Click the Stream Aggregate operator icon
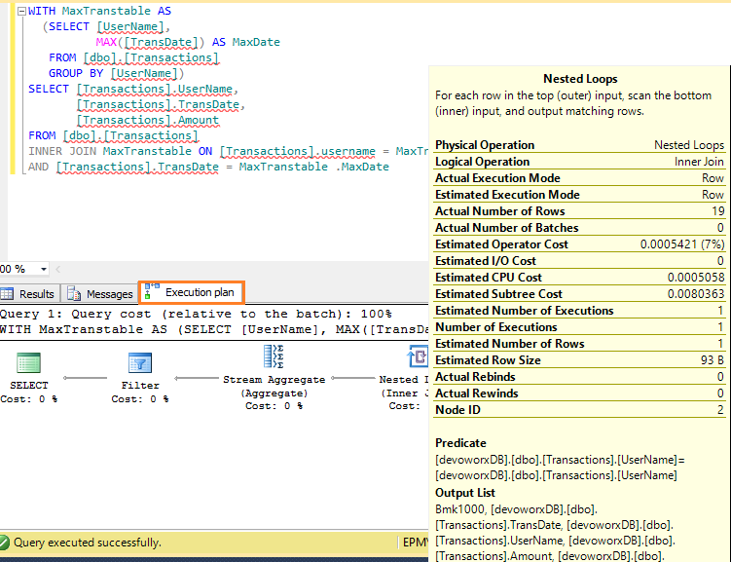This screenshot has height=562, width=731. click(x=274, y=356)
